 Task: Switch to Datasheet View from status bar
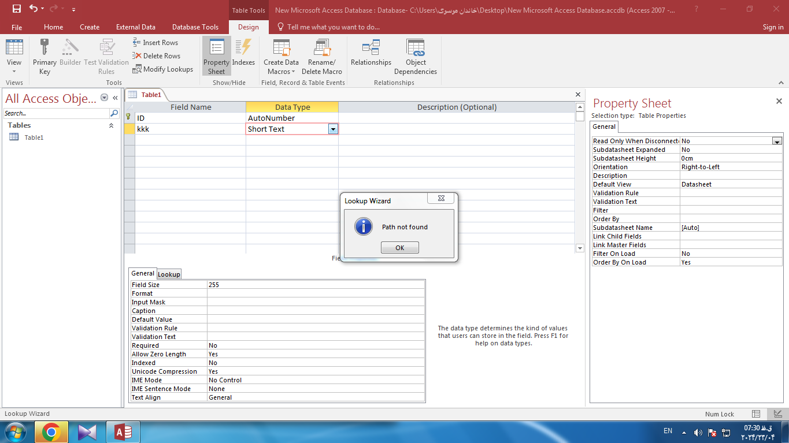[756, 414]
